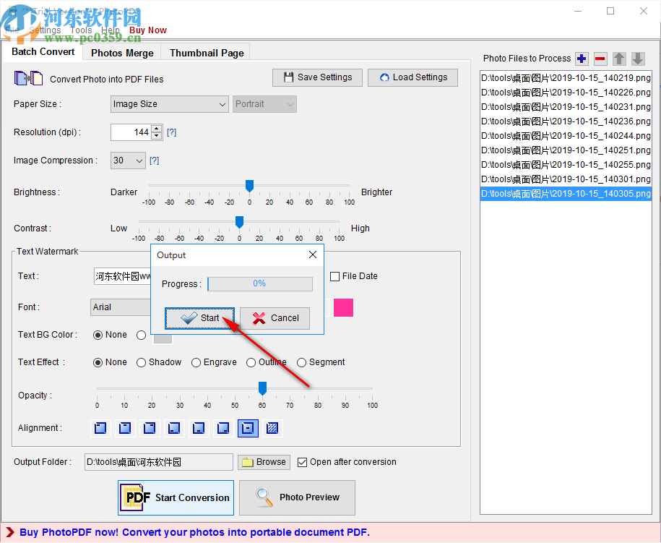Click the Load Settings button
This screenshot has width=661, height=543.
pyautogui.click(x=412, y=77)
